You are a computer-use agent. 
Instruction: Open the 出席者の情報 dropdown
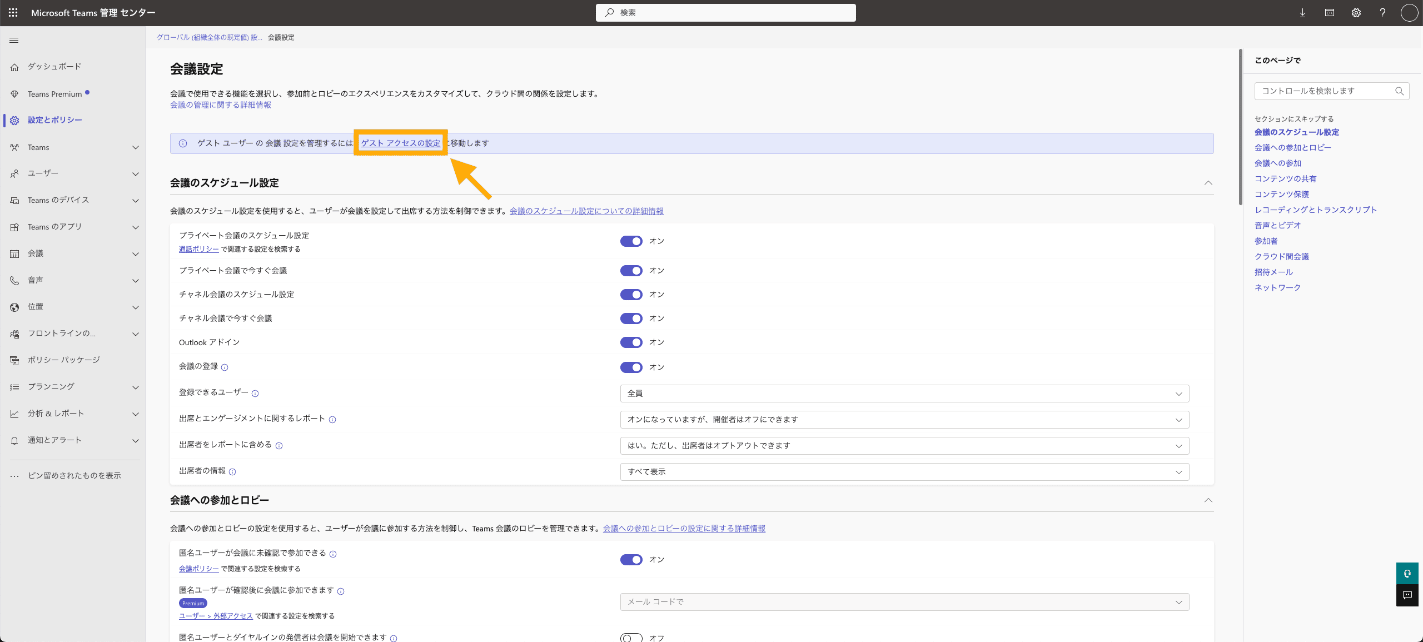coord(904,472)
